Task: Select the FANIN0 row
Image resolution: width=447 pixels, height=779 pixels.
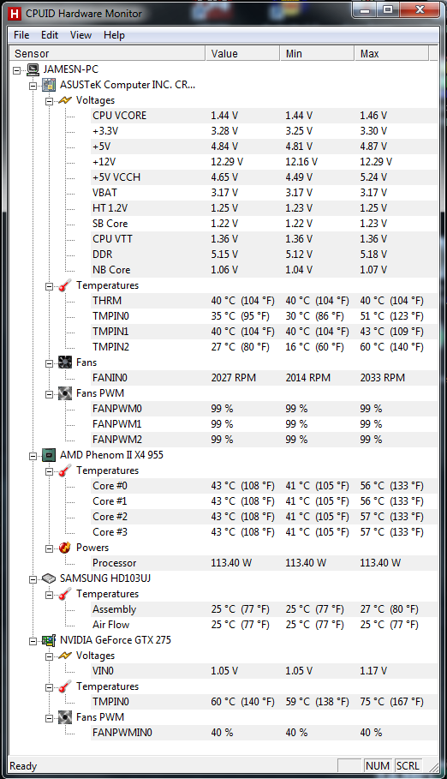Action: point(265,378)
